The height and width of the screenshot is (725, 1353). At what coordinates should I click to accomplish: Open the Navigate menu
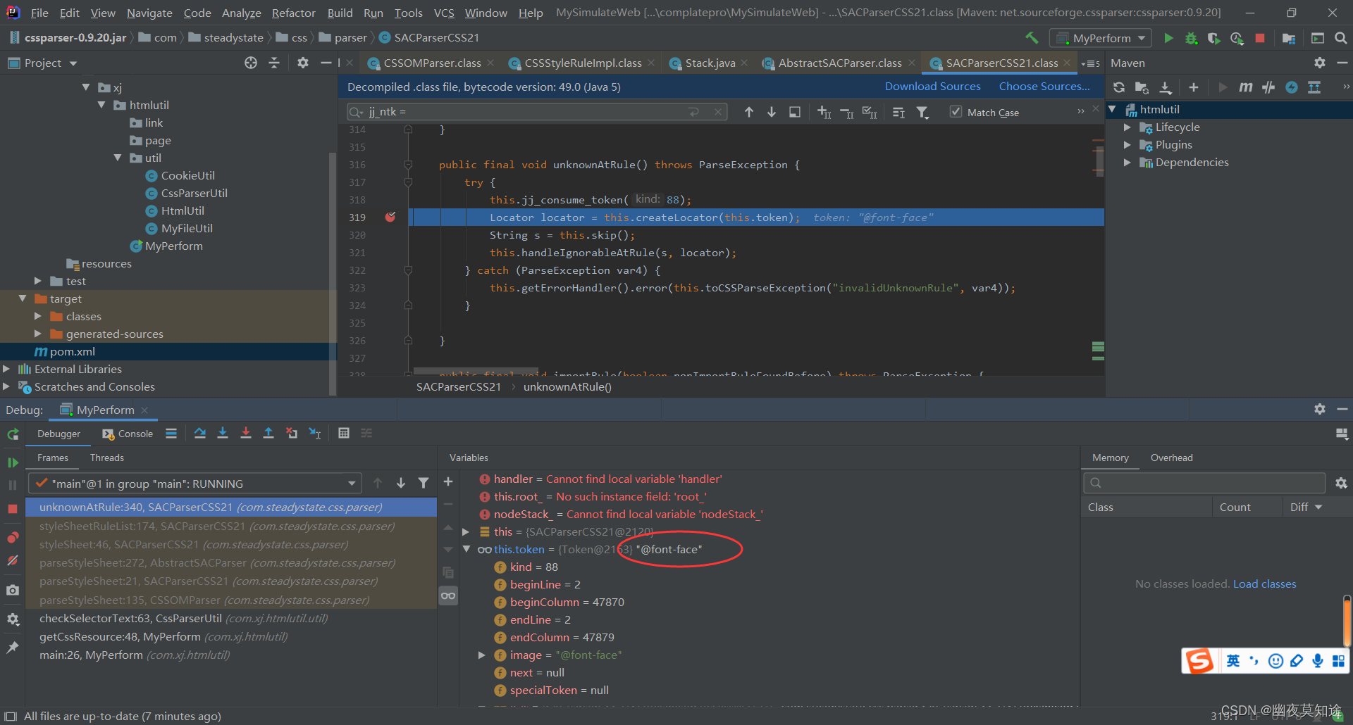point(149,13)
